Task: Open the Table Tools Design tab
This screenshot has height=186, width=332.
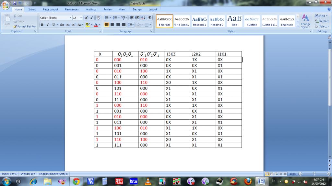Action: click(137, 9)
